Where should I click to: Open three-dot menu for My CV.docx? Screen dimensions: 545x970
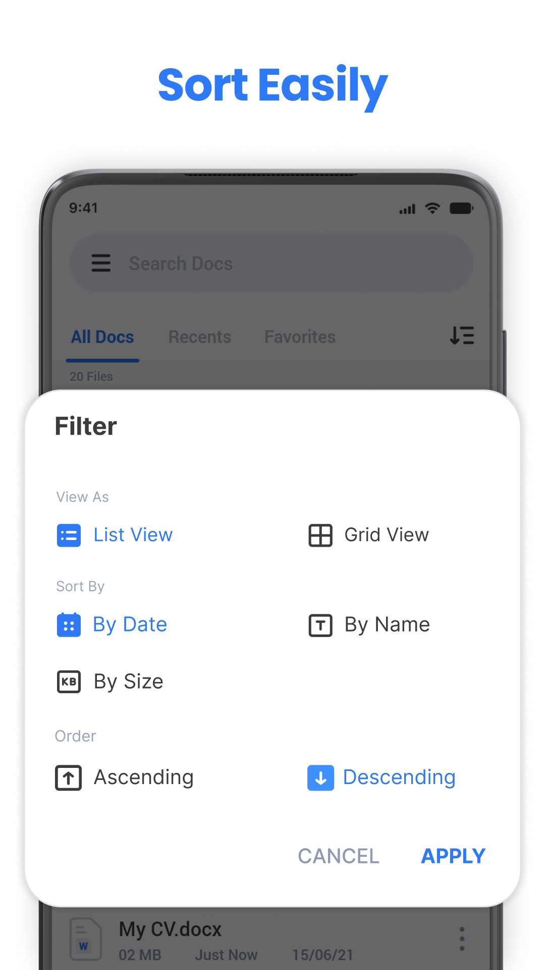pyautogui.click(x=462, y=939)
